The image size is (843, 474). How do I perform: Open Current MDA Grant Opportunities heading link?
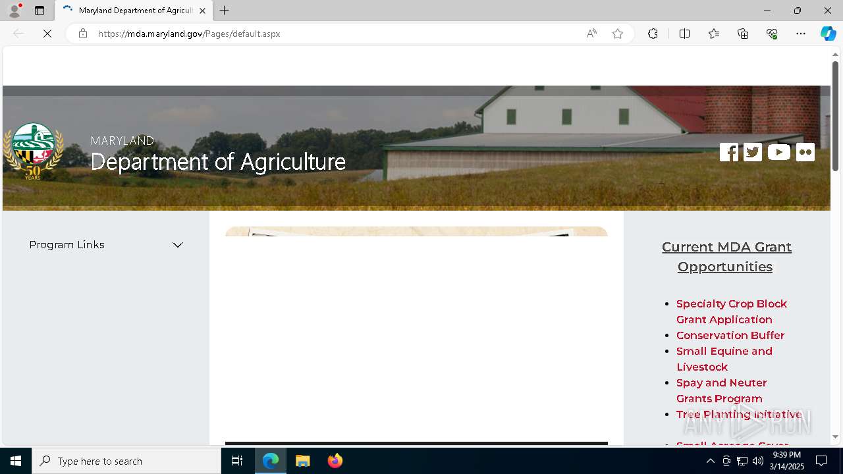click(x=726, y=257)
